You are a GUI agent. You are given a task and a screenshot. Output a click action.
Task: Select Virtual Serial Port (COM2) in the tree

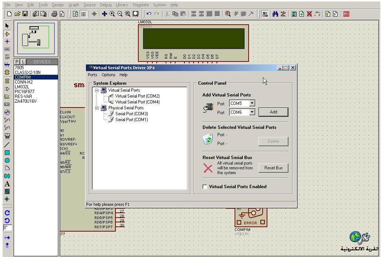137,96
